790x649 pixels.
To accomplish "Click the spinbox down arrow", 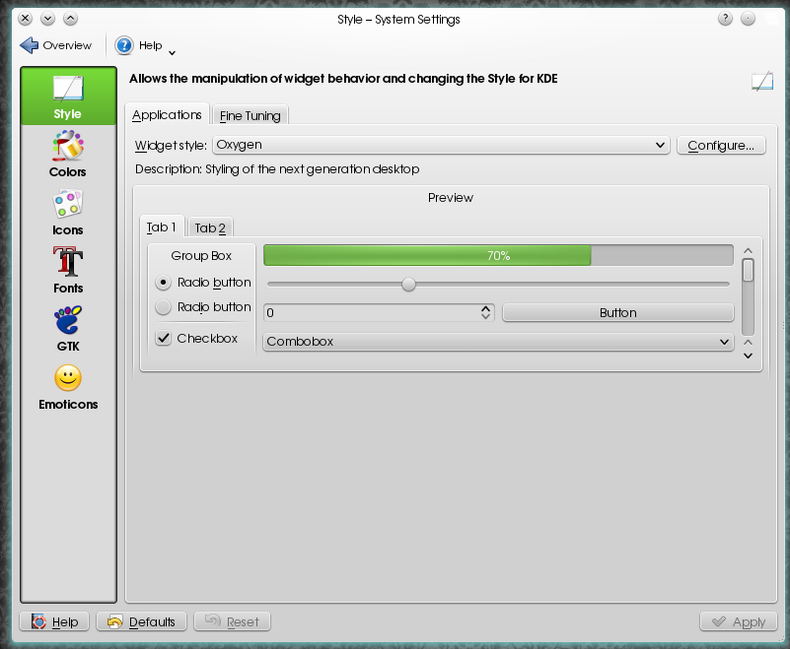I will click(485, 317).
